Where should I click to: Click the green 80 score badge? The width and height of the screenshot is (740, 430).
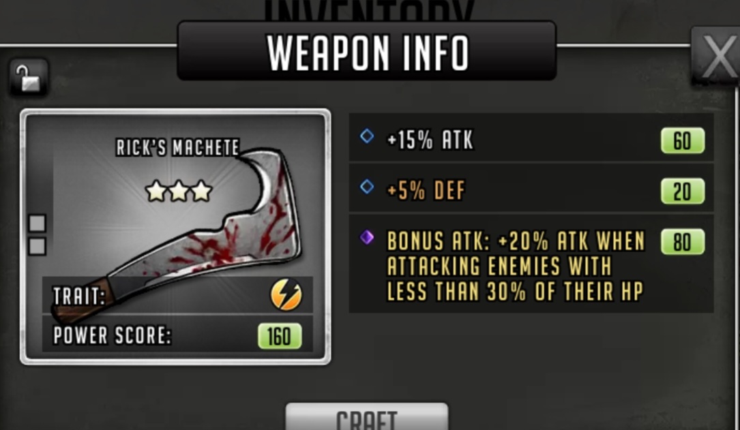683,241
